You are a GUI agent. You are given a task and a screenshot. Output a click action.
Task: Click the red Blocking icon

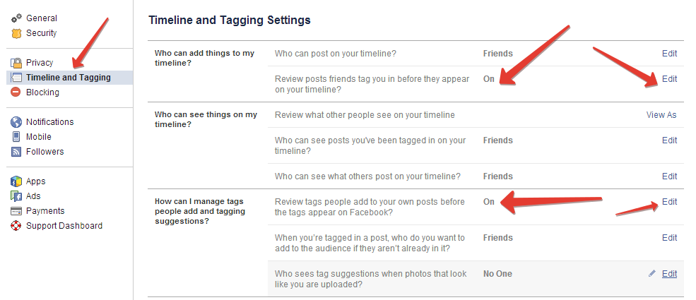tap(16, 92)
